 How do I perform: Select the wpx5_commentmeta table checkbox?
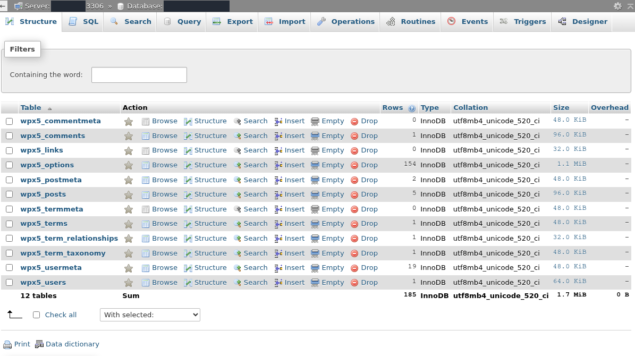(10, 122)
